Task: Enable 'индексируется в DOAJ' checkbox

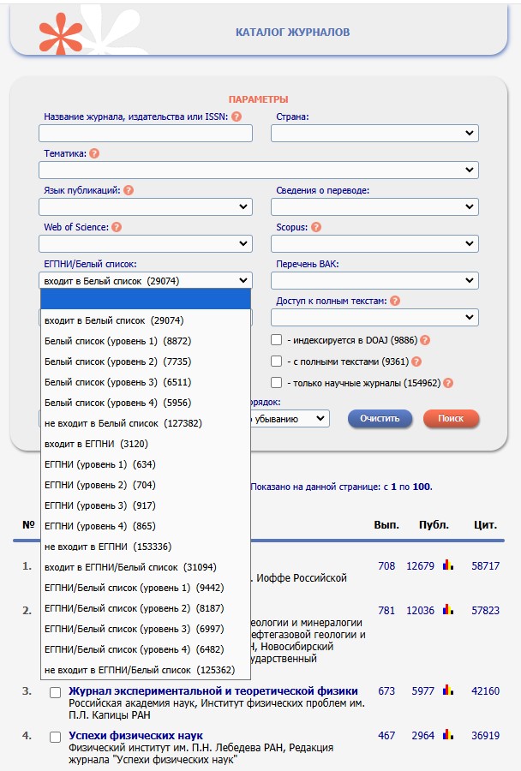Action: (277, 340)
